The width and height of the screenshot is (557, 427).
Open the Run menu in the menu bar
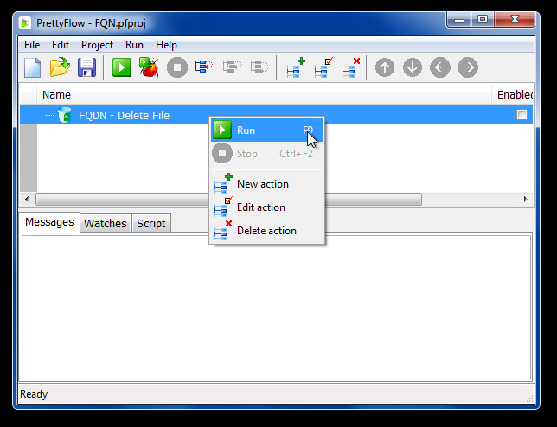point(134,45)
